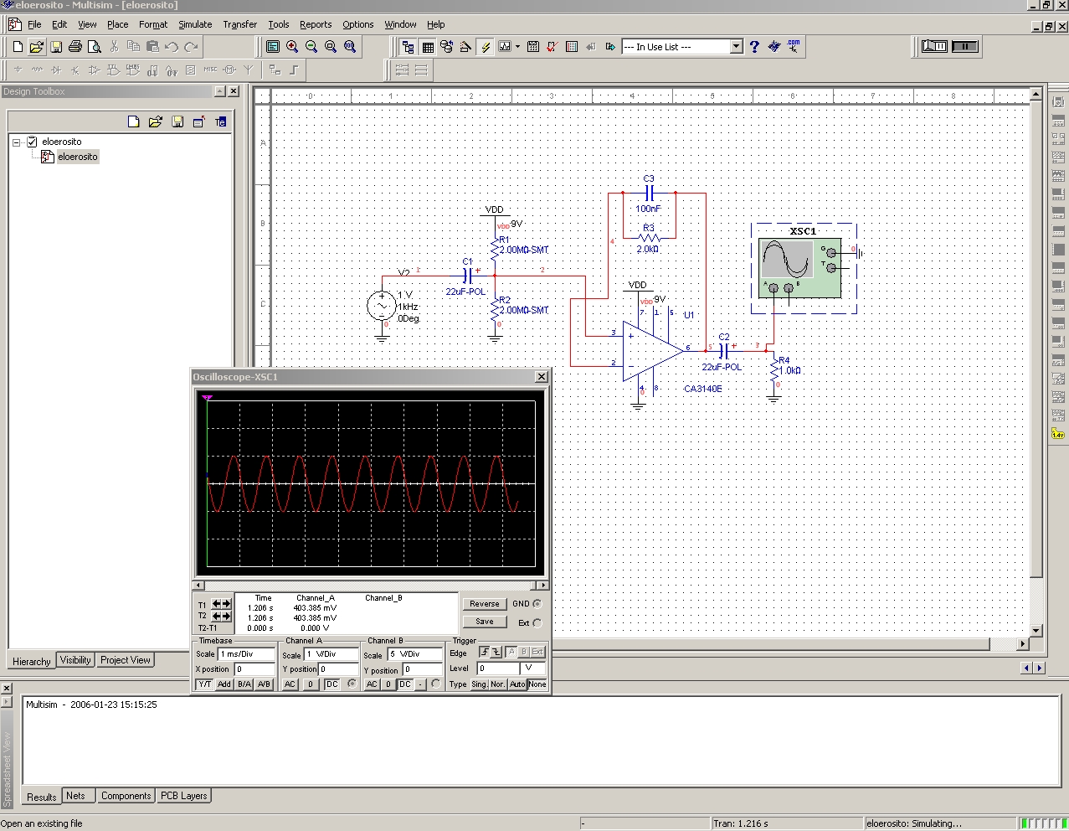Click the Open file folder icon
The height and width of the screenshot is (831, 1069).
coord(37,47)
